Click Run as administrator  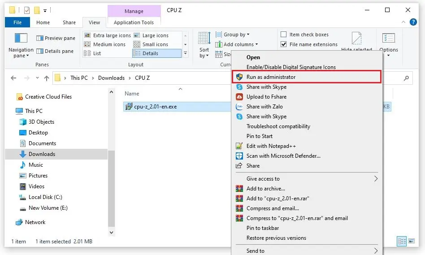pos(271,77)
